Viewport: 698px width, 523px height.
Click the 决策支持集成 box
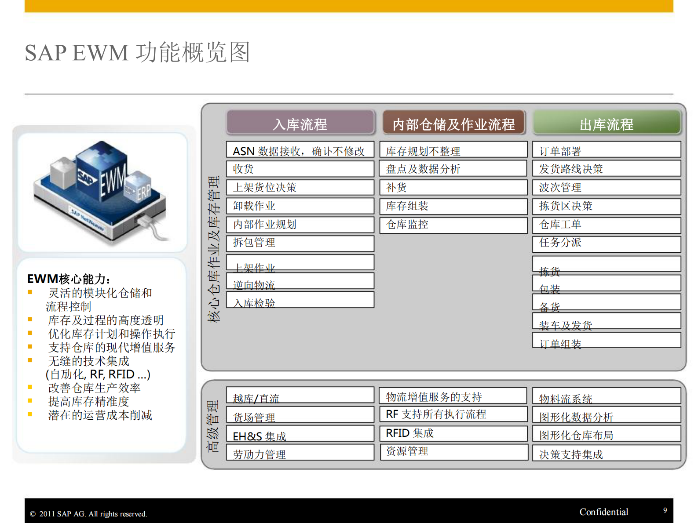click(x=607, y=453)
